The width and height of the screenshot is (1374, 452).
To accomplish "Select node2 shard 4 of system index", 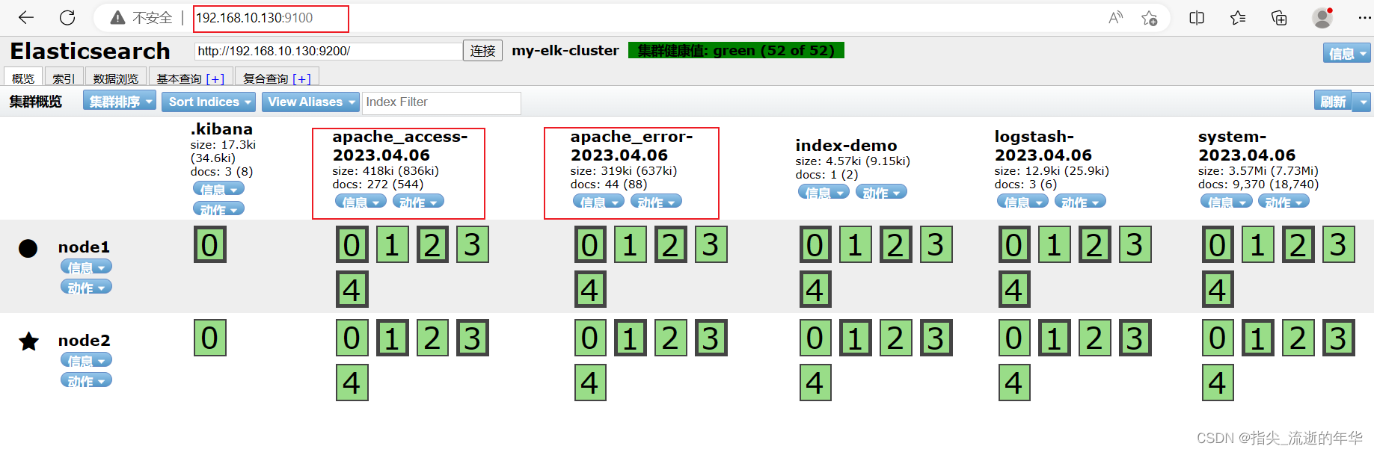I will (1218, 383).
